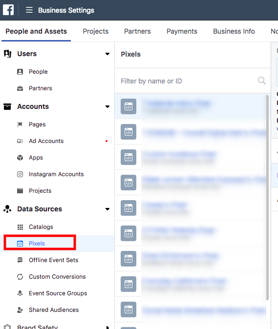Collapse the Data Sources section arrow
Viewport: 278px width, 329px height.
pos(107,209)
